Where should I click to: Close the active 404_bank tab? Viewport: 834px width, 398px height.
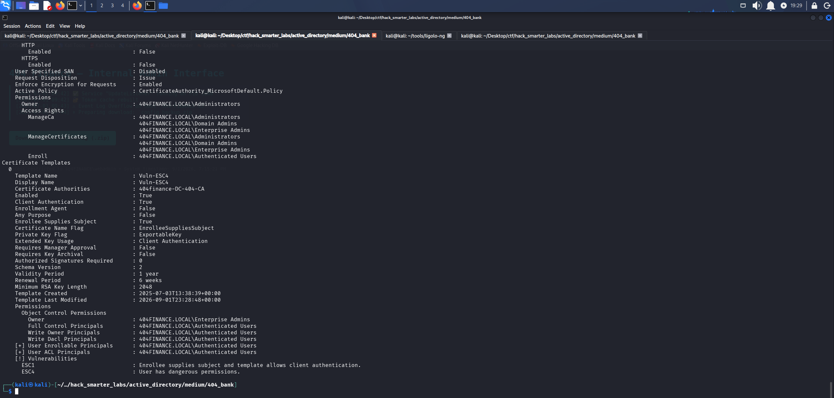click(x=374, y=35)
